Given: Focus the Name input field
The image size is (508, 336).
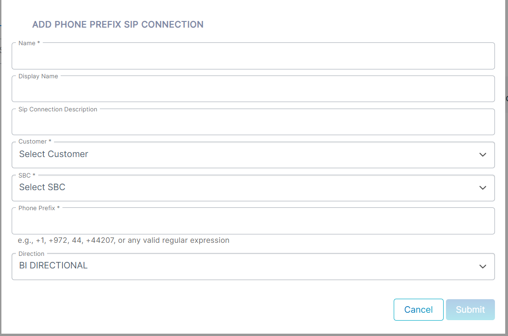Looking at the screenshot, I should tap(253, 56).
